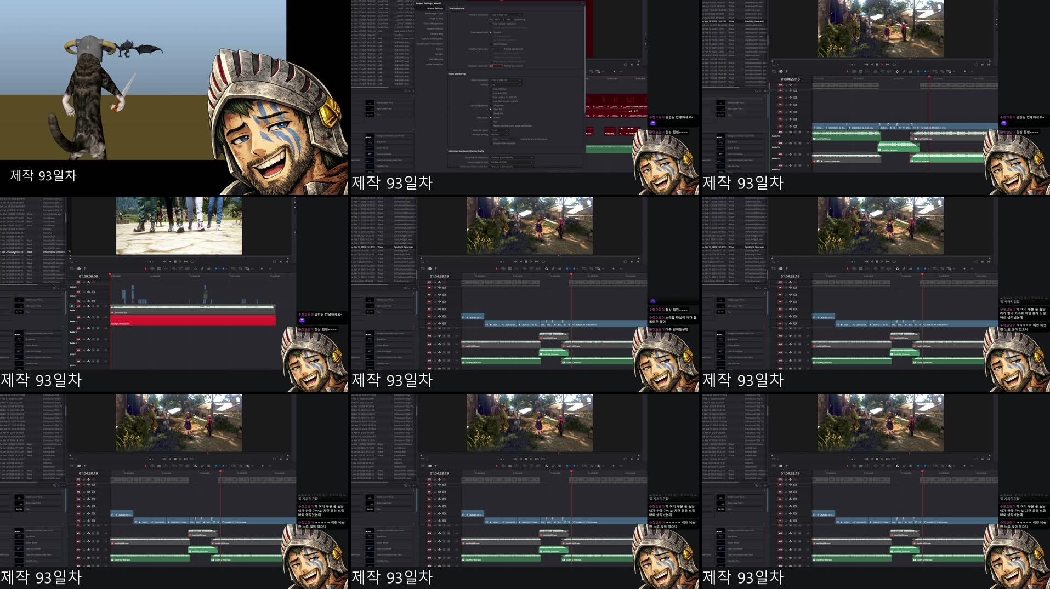This screenshot has width=1050, height=589.
Task: Open Proxy media resolution dropdown in Project Settings
Action: tap(512, 157)
